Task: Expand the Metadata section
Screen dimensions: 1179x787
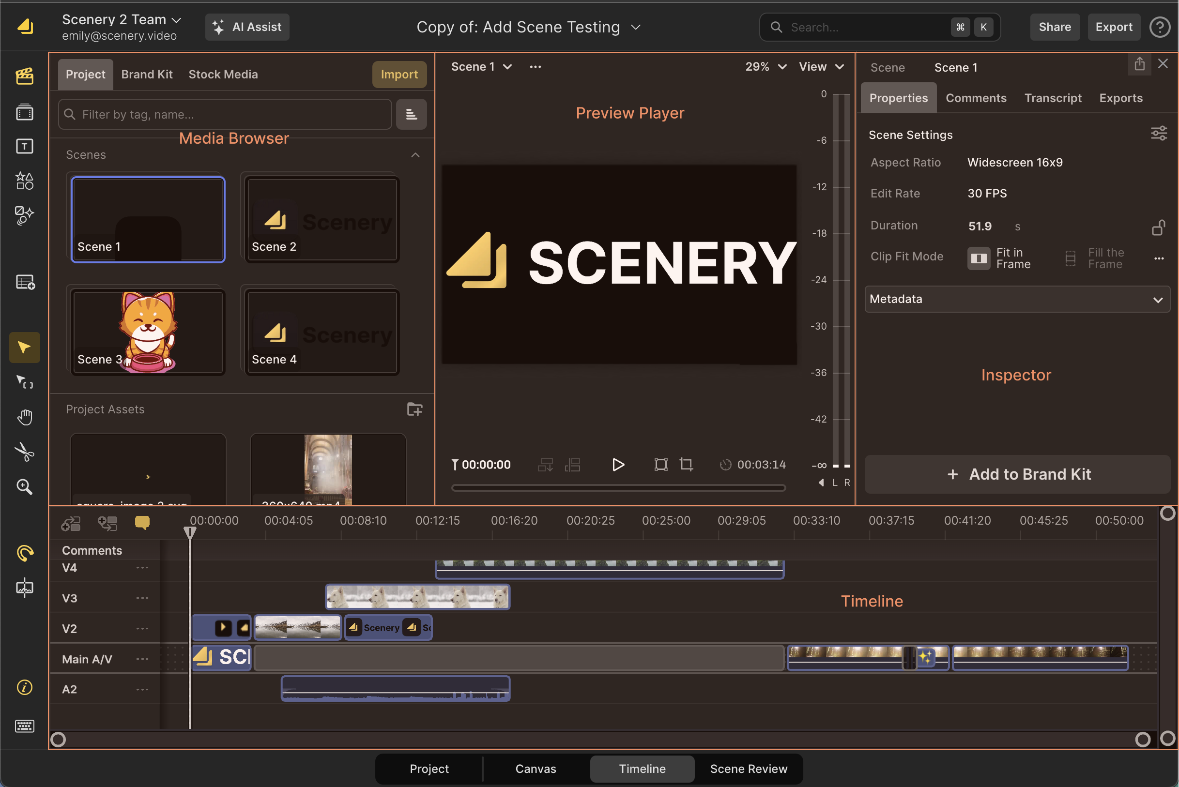Action: (x=1017, y=299)
